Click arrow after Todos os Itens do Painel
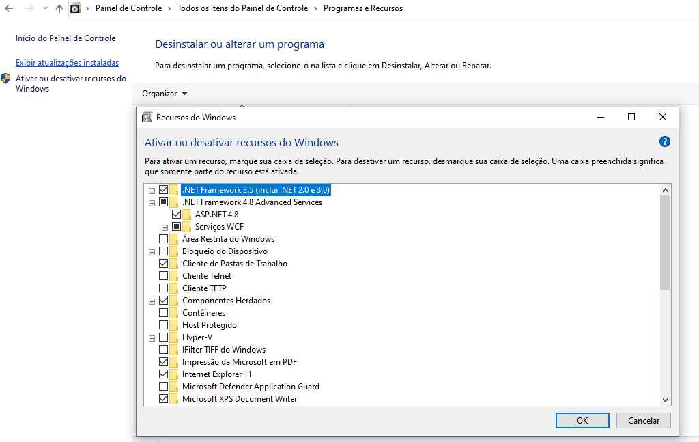699x442 pixels. 315,8
